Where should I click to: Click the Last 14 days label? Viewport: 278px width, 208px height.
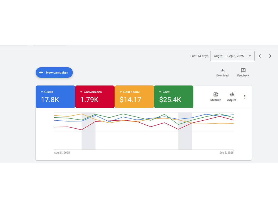click(x=199, y=56)
